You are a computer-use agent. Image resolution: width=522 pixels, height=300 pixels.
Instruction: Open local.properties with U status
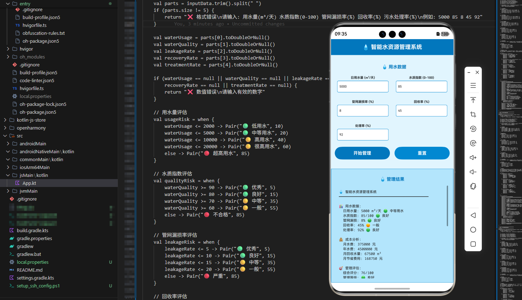click(x=32, y=262)
